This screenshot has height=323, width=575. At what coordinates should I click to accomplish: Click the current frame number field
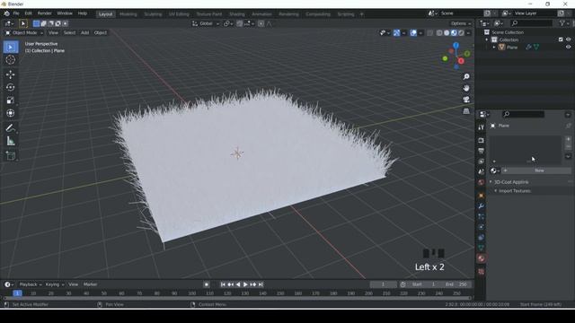[x=384, y=284]
